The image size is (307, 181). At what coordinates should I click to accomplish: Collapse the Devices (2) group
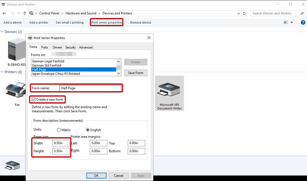(2, 32)
